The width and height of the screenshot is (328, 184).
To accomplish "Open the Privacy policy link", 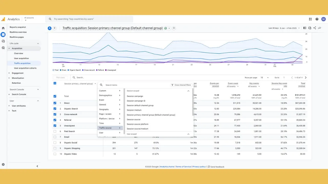I will [x=199, y=167].
